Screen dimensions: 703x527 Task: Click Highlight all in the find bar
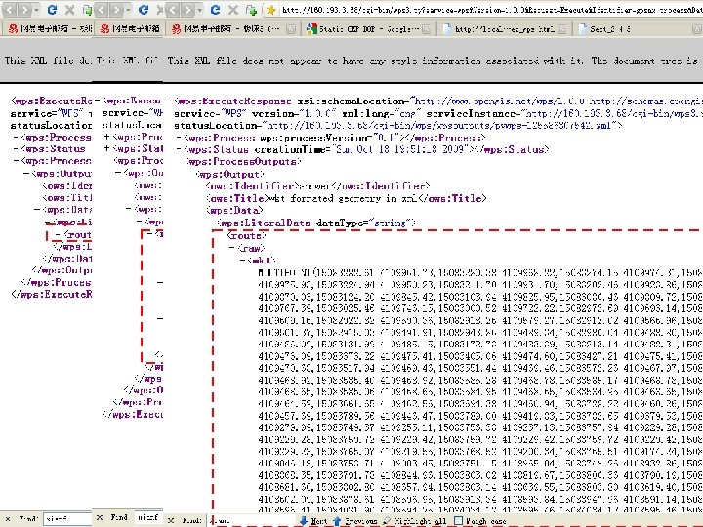pyautogui.click(x=415, y=521)
